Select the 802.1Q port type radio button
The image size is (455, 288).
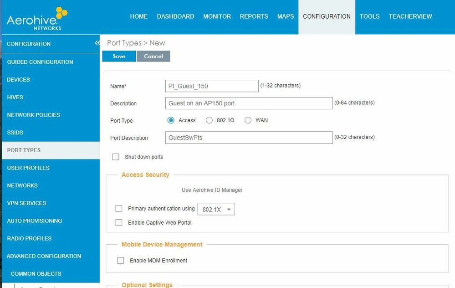tap(209, 120)
